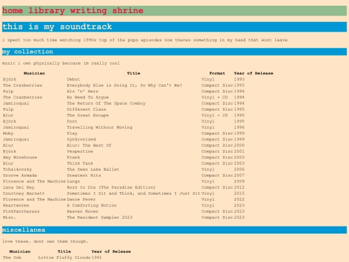Select the Amy Winehouse musician cell

[20, 157]
